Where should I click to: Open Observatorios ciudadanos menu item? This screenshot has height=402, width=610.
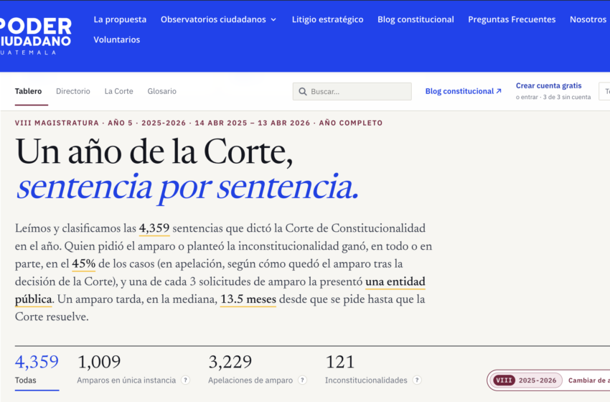pyautogui.click(x=213, y=19)
